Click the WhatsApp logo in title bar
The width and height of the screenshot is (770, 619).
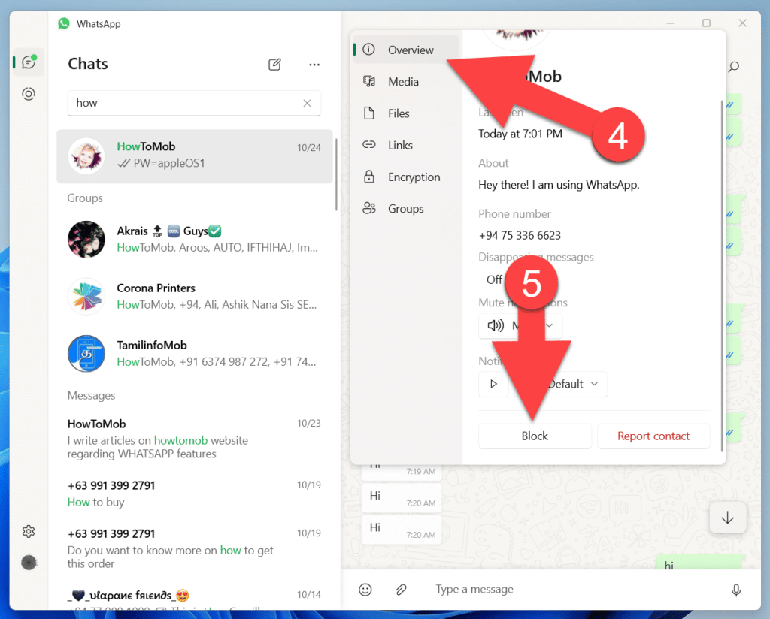[64, 23]
